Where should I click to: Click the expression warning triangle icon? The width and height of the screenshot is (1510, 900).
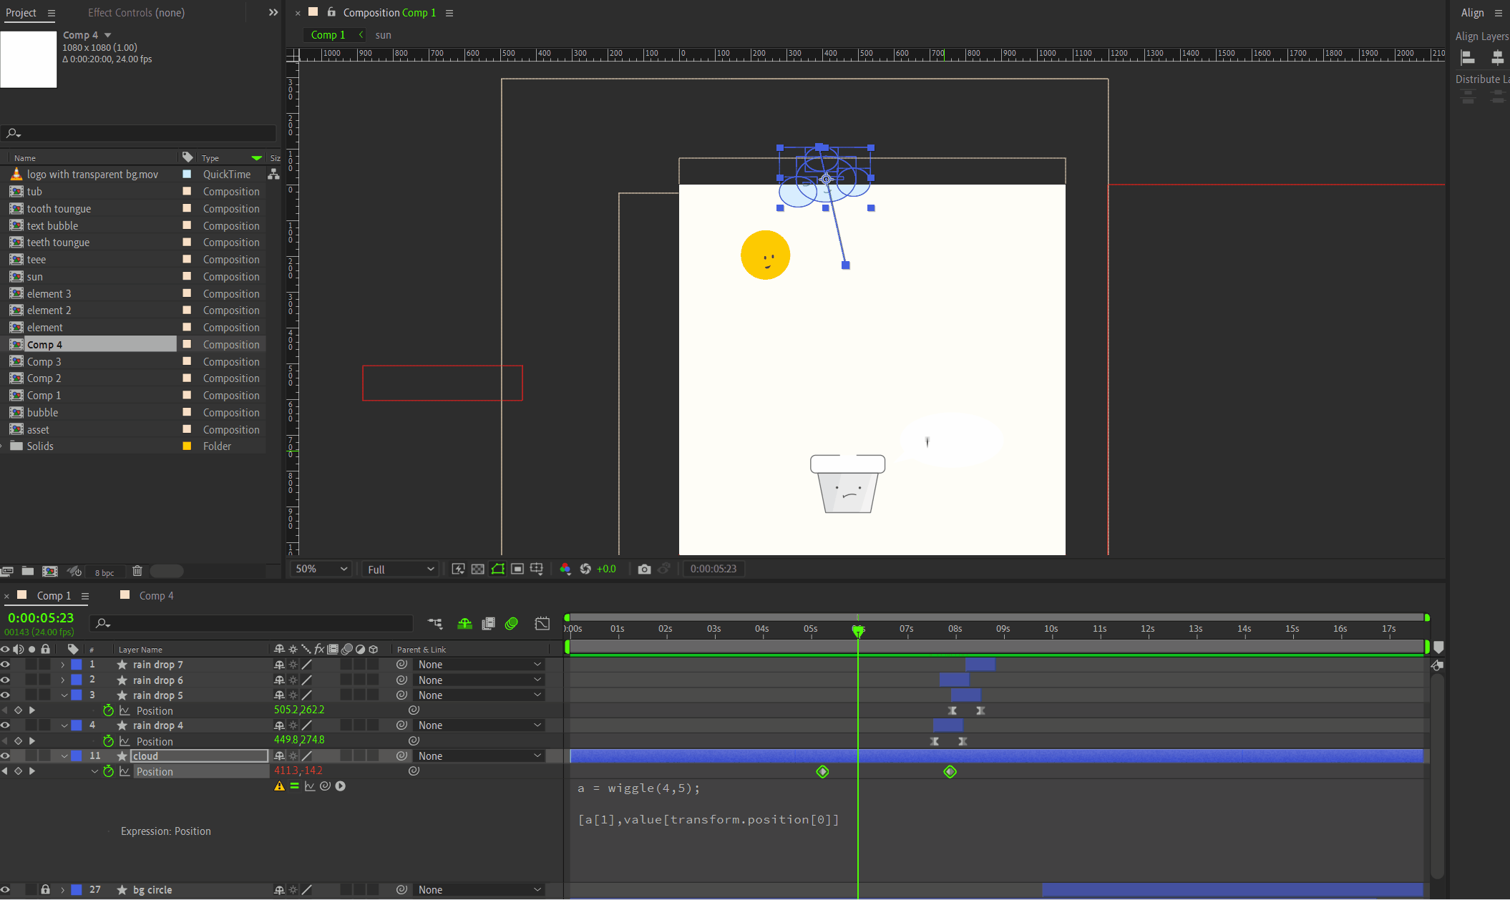click(x=279, y=786)
